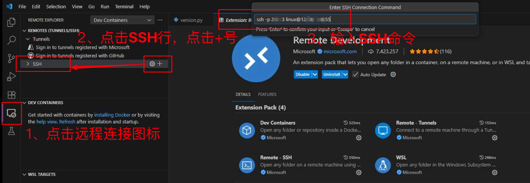The image size is (530, 183).
Task: Switch to the FEATURES tab
Action: pos(267,94)
